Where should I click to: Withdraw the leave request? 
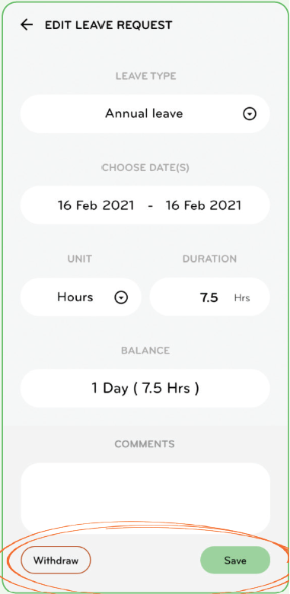pyautogui.click(x=56, y=561)
